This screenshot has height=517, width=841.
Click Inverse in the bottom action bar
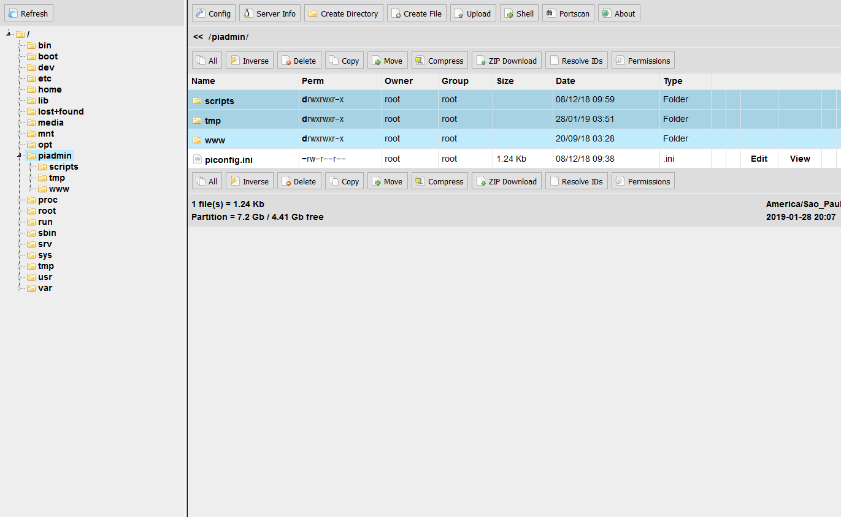click(250, 181)
